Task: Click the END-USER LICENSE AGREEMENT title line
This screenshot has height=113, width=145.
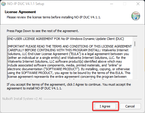Action: pos(66,39)
